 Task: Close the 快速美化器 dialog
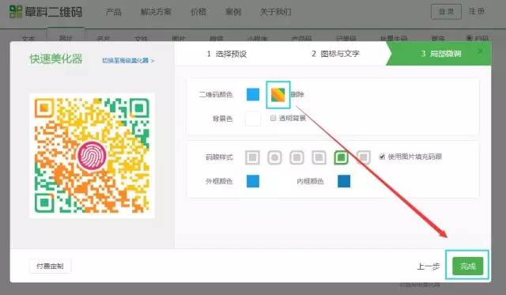coord(480,51)
